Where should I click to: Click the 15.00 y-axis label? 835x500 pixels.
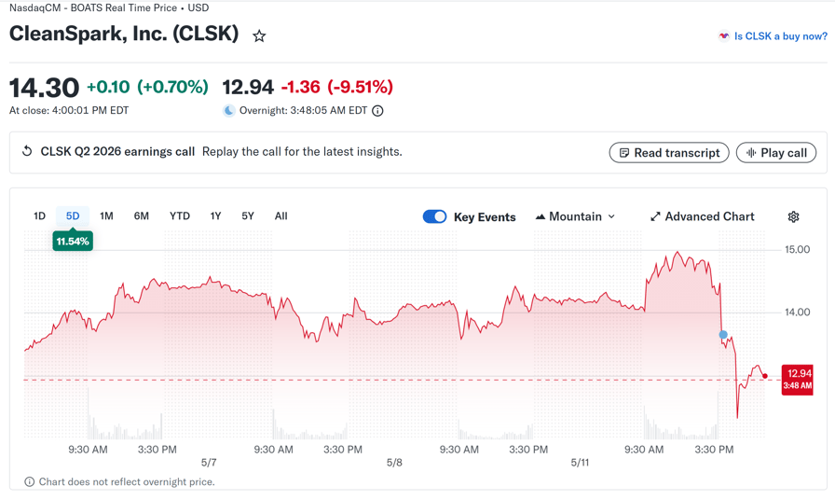tap(797, 249)
